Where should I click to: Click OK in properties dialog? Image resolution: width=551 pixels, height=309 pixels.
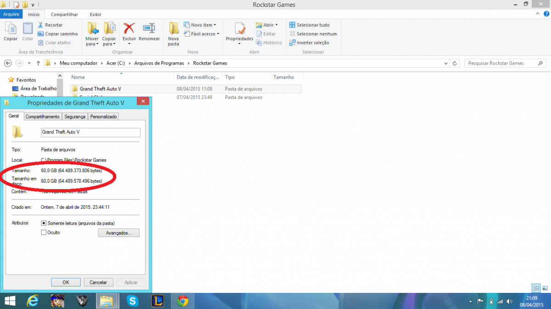tap(66, 282)
